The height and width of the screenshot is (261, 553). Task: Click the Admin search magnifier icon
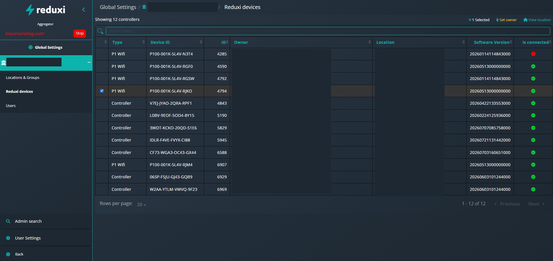(x=8, y=221)
